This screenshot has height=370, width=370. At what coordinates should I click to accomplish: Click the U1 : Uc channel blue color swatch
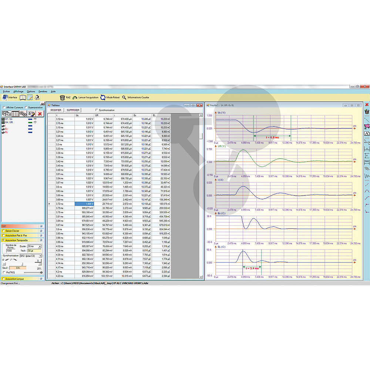click(30, 119)
